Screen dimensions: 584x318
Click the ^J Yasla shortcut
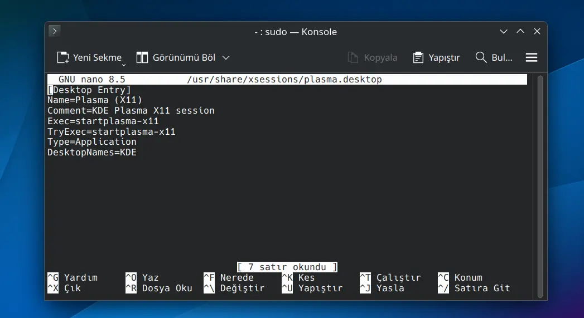coord(382,288)
